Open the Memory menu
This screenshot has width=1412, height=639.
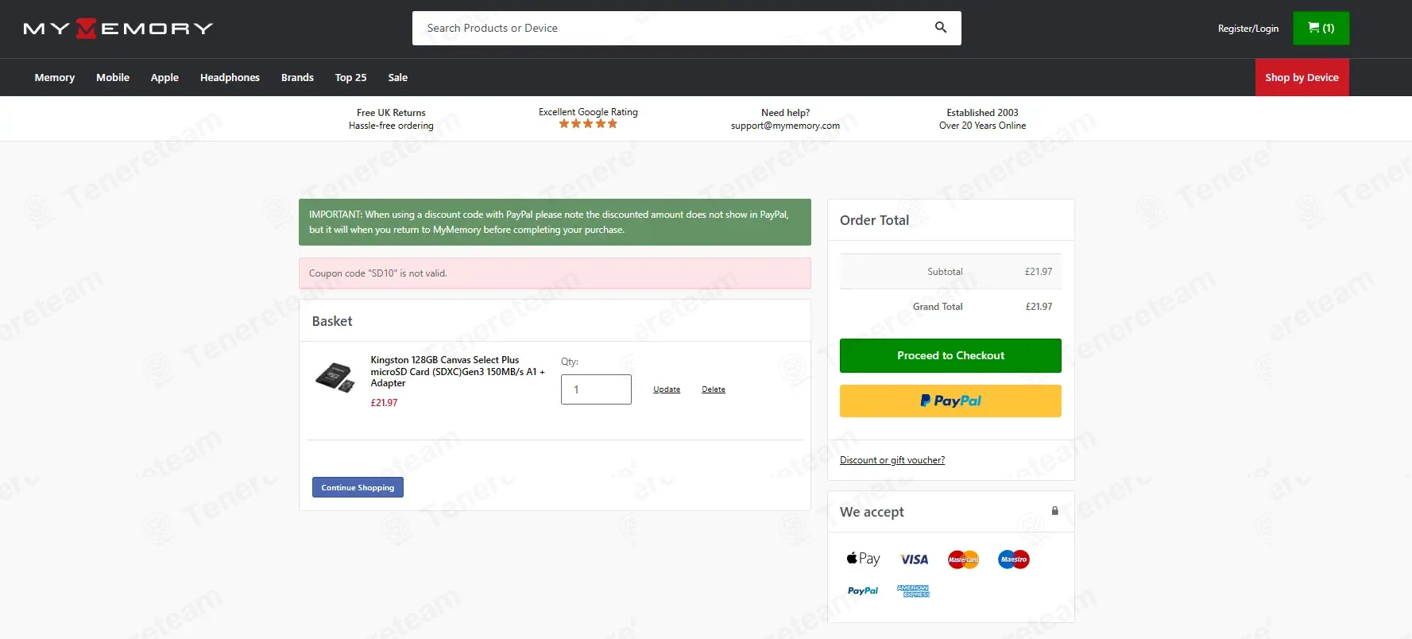[x=55, y=77]
